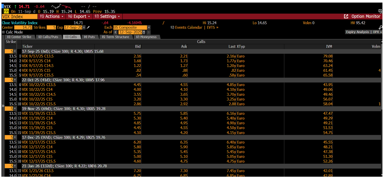The height and width of the screenshot is (177, 385).
Task: Select ticker VIX 9/17/25 C15
Action: pyautogui.click(x=36, y=70)
